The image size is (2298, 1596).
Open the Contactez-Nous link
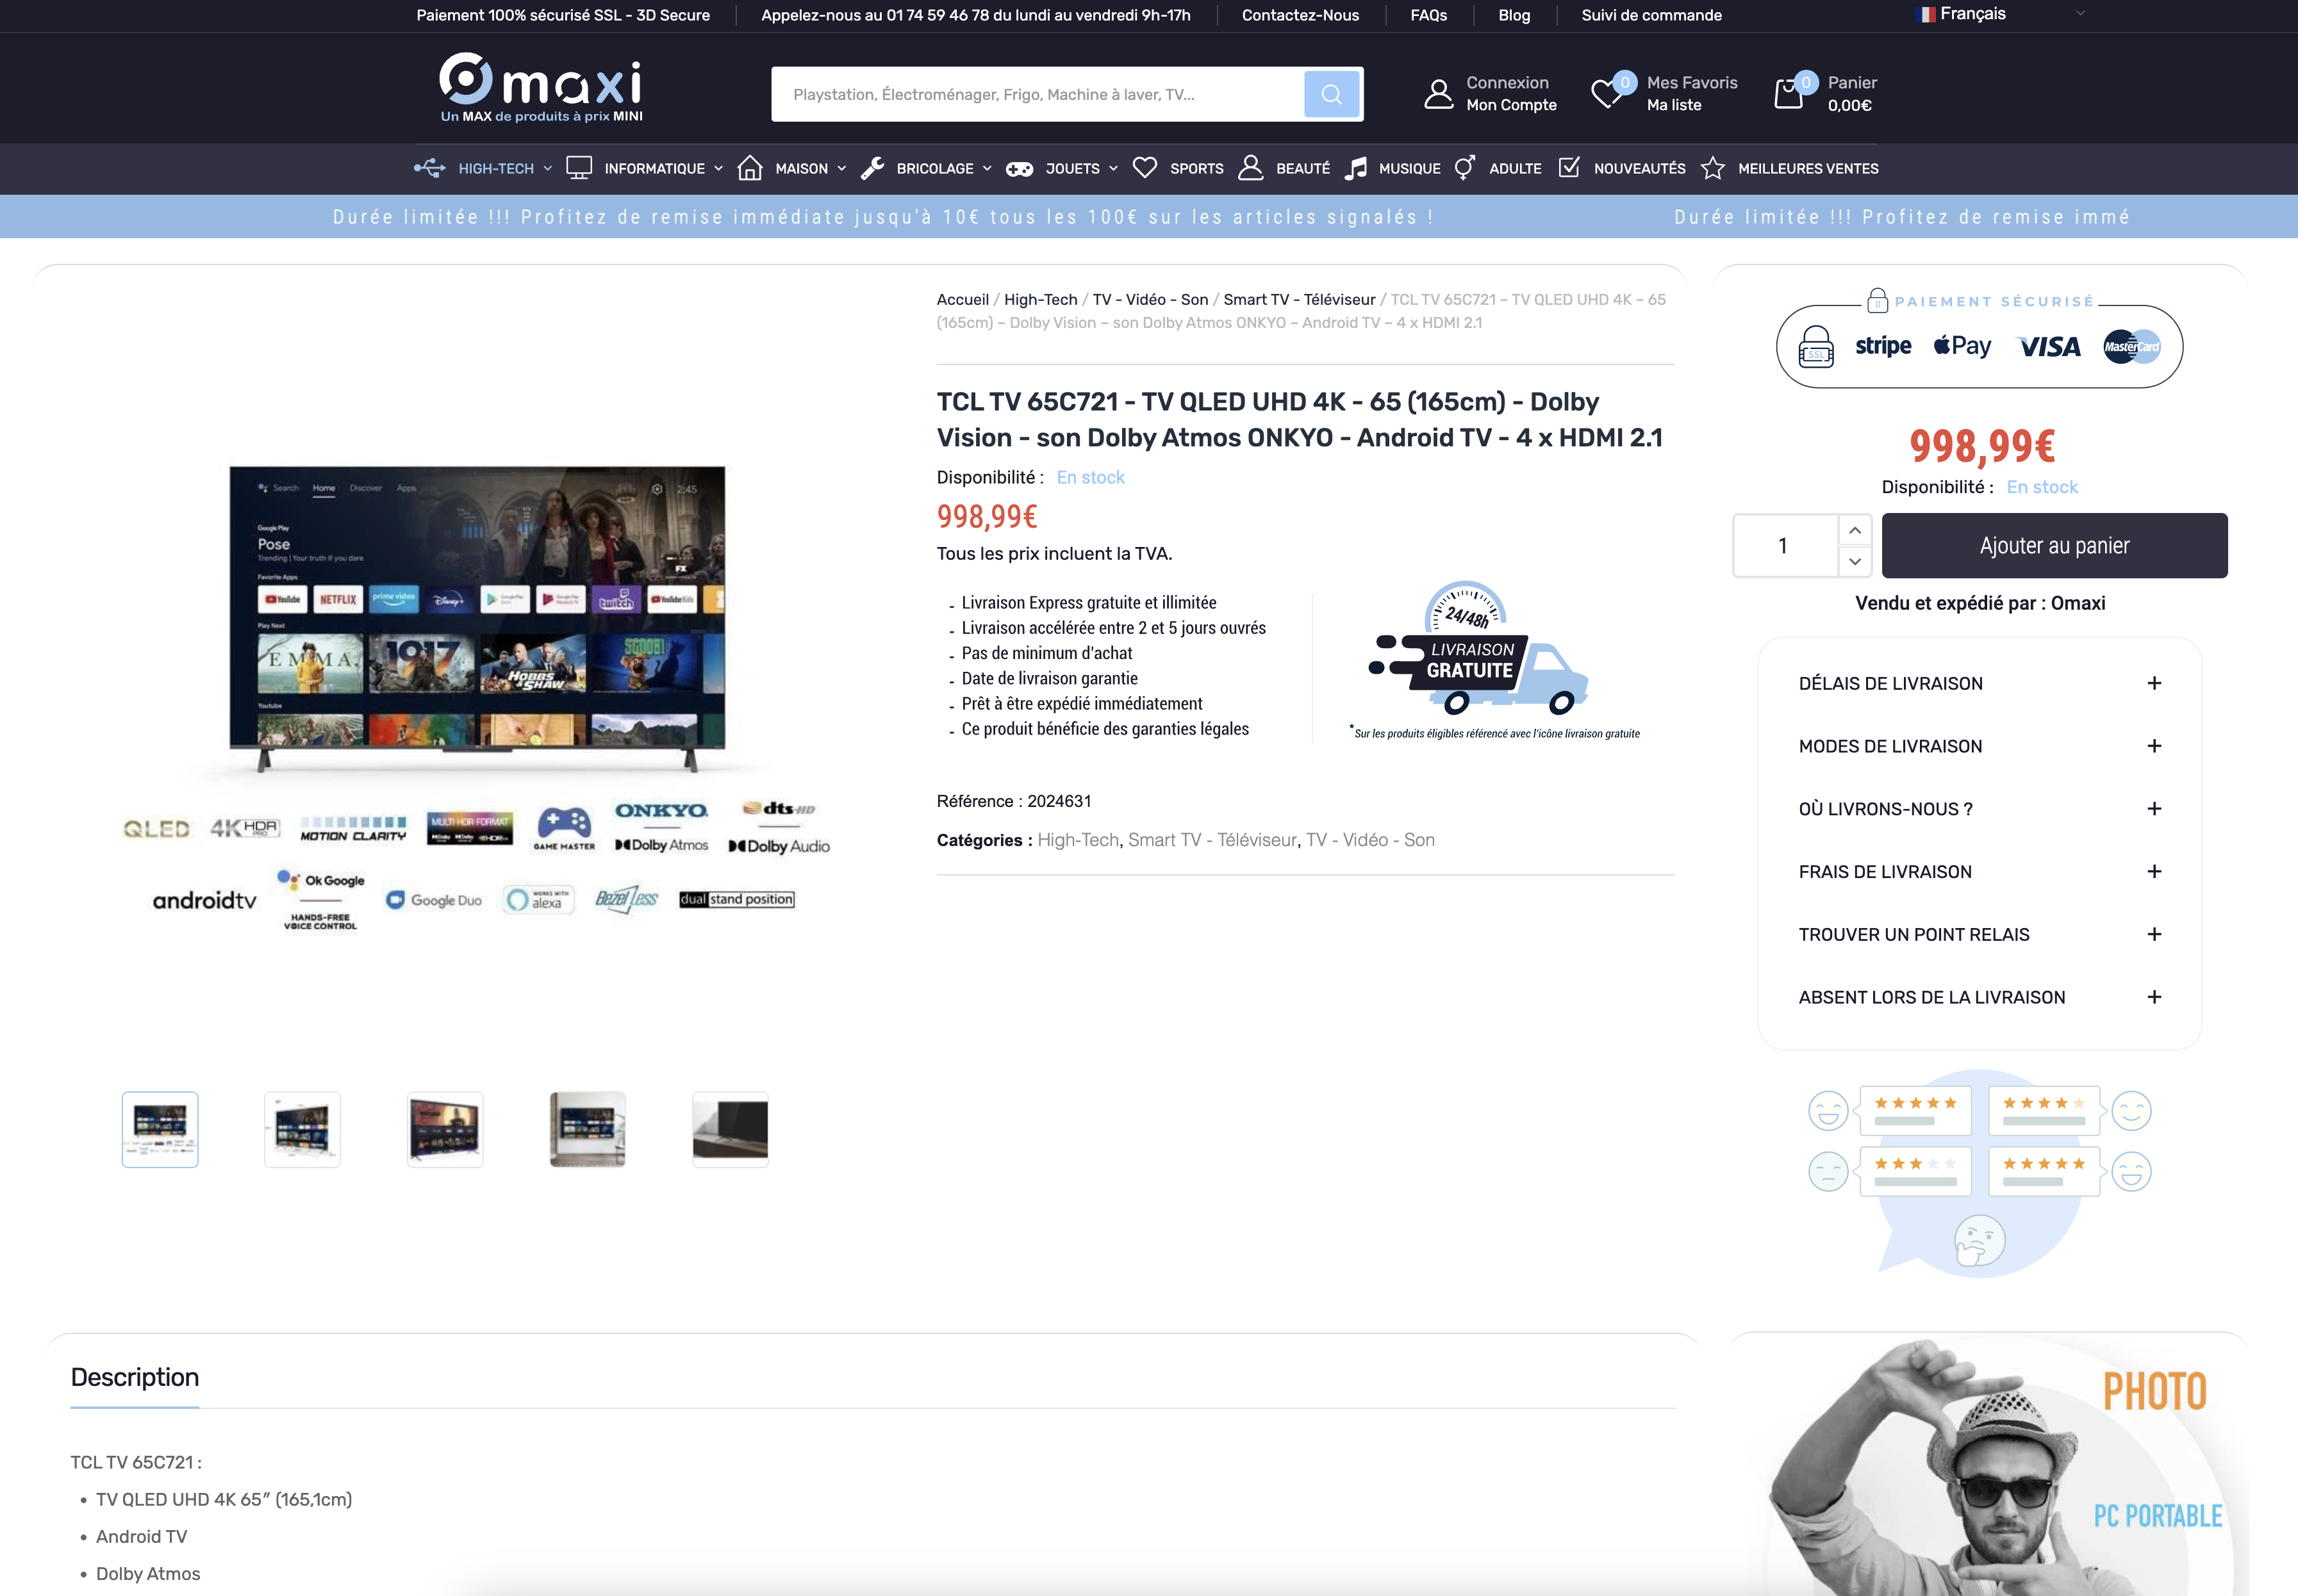(1300, 15)
